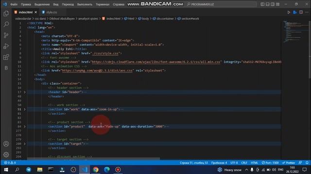The height and width of the screenshot is (174, 311).
Task: Click breadcrumb Dilshod Abdullayev folder
Action: [62, 18]
